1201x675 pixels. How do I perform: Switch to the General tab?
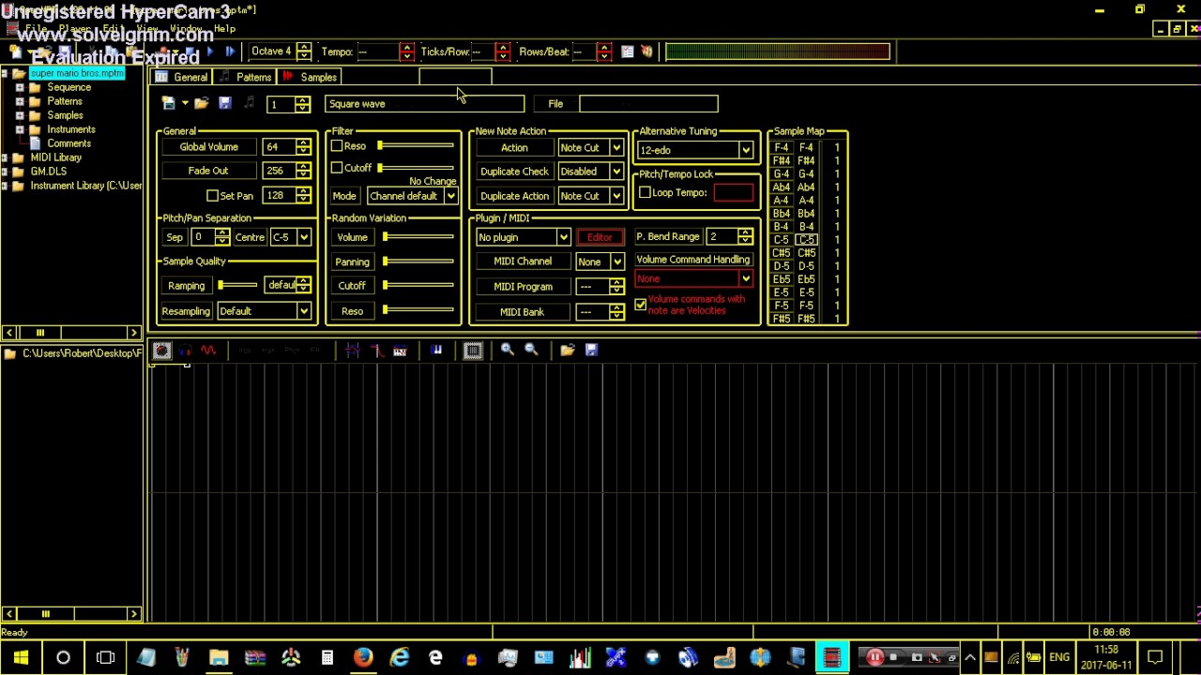(x=182, y=77)
